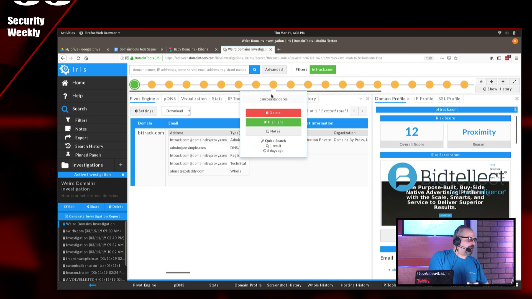Edit the active investigation

[x=70, y=207]
